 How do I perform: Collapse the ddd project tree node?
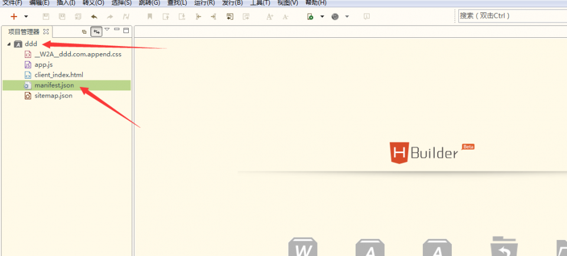pos(9,44)
